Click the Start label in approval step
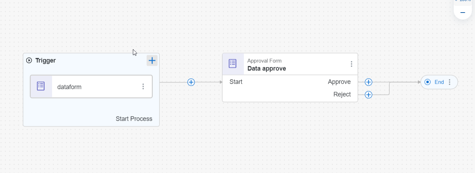The image size is (475, 173). [x=236, y=82]
